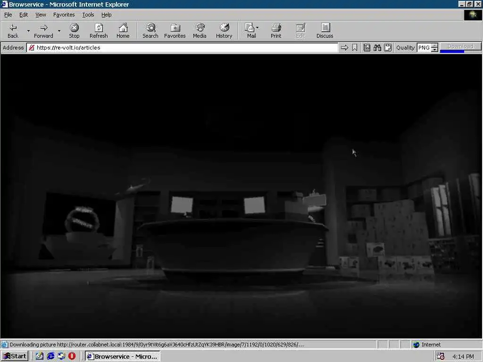Viewport: 483px width, 362px height.
Task: Click the insecure-page icon in the address bar
Action: point(32,48)
